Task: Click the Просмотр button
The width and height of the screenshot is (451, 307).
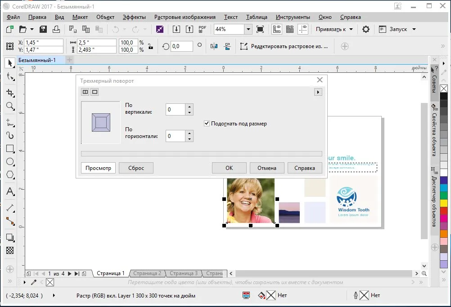Action: 98,168
